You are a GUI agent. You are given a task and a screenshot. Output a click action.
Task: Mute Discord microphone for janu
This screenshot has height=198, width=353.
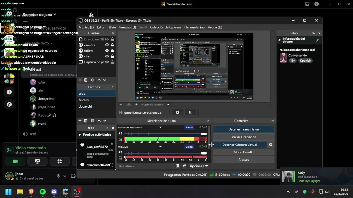click(x=58, y=176)
